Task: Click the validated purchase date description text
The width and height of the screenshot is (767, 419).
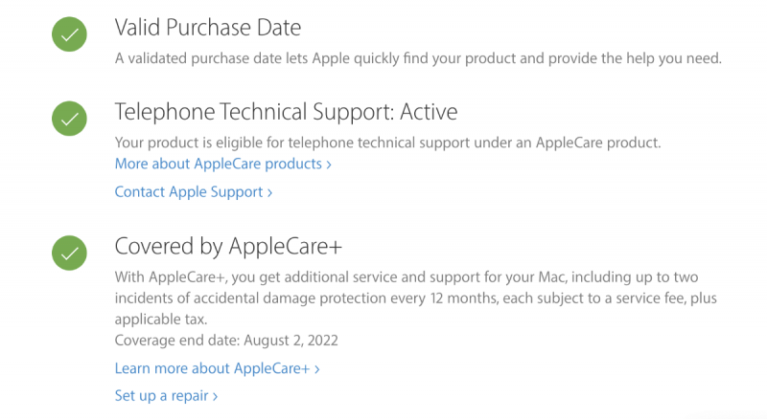Action: tap(417, 58)
